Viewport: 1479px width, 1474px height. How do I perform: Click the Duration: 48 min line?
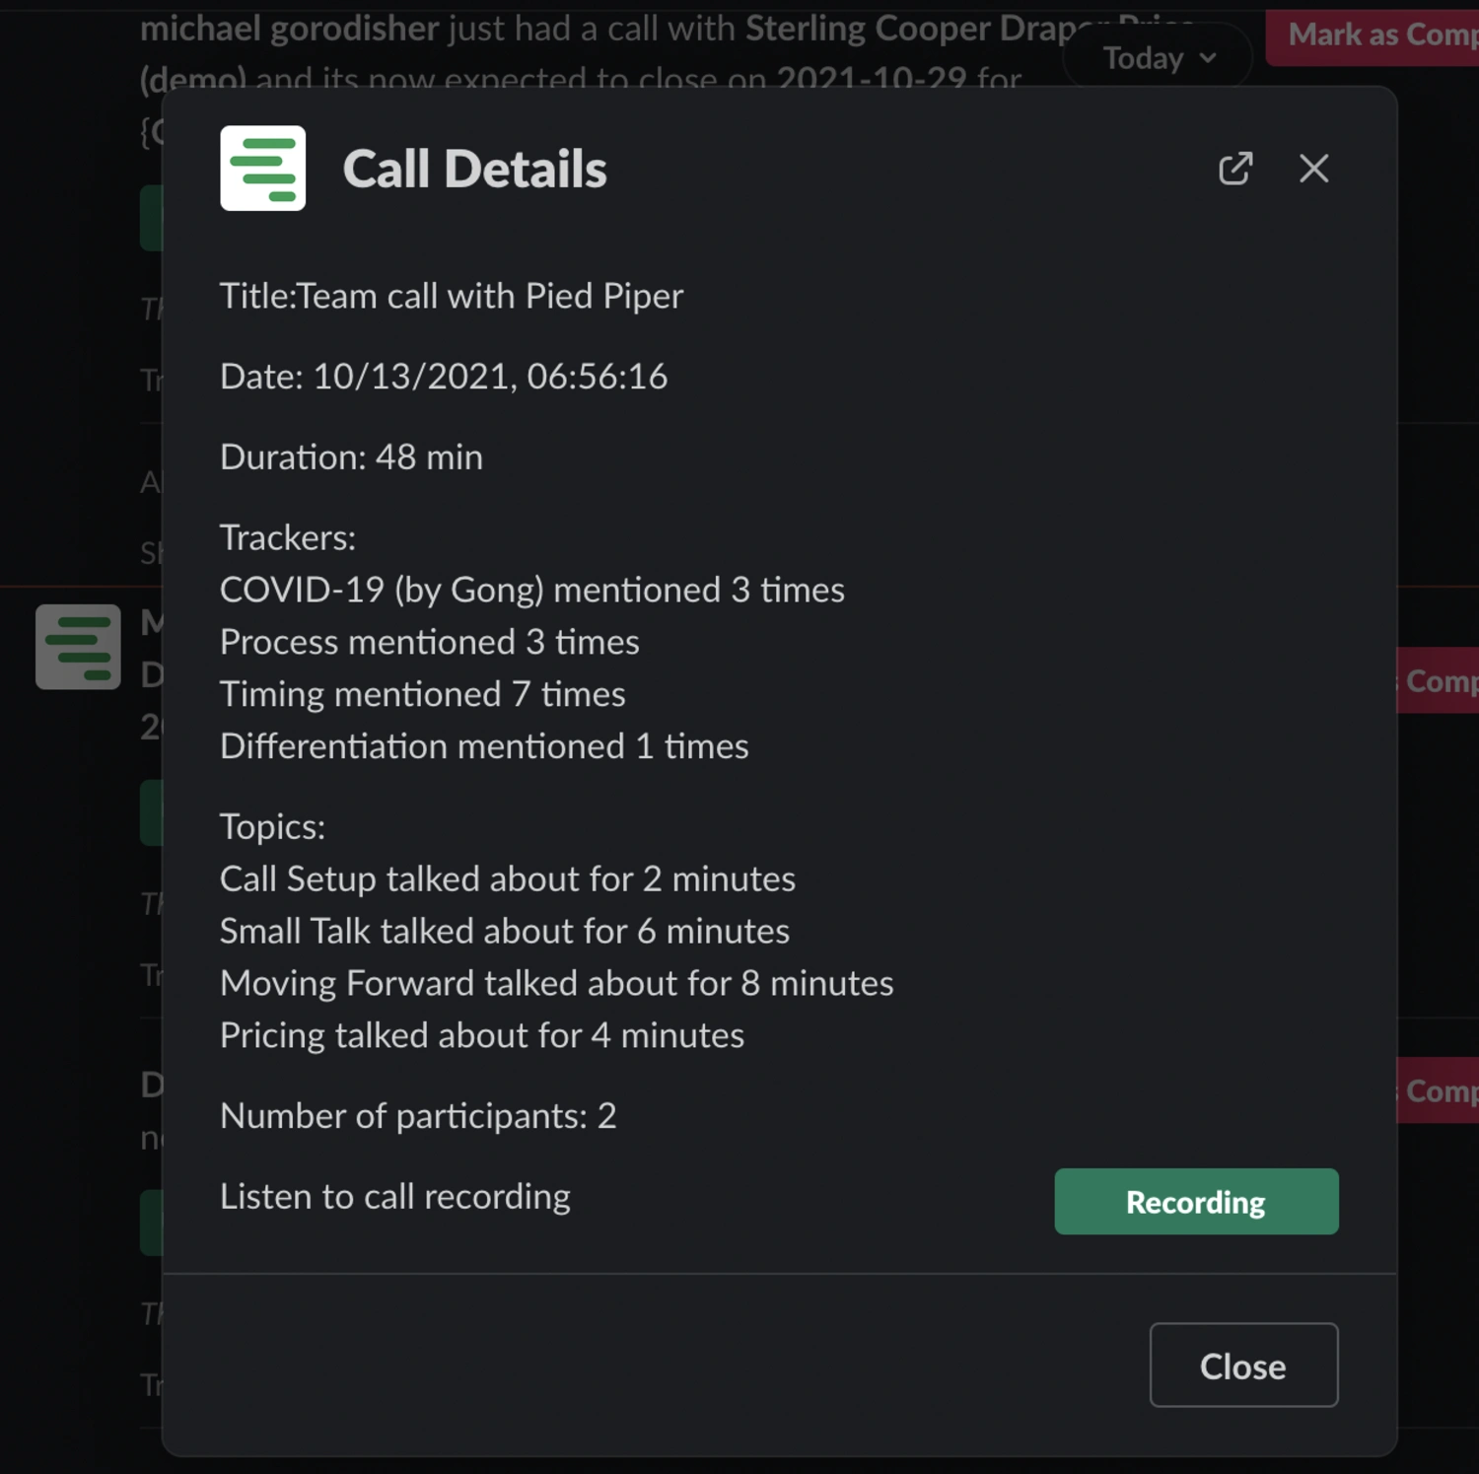[x=351, y=457]
